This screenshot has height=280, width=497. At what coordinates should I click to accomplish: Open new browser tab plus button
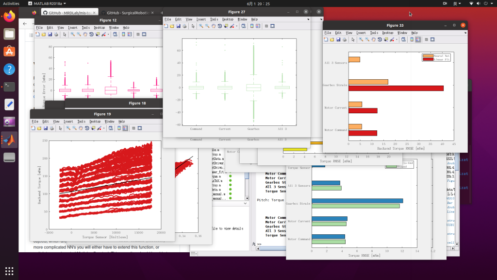[161, 13]
